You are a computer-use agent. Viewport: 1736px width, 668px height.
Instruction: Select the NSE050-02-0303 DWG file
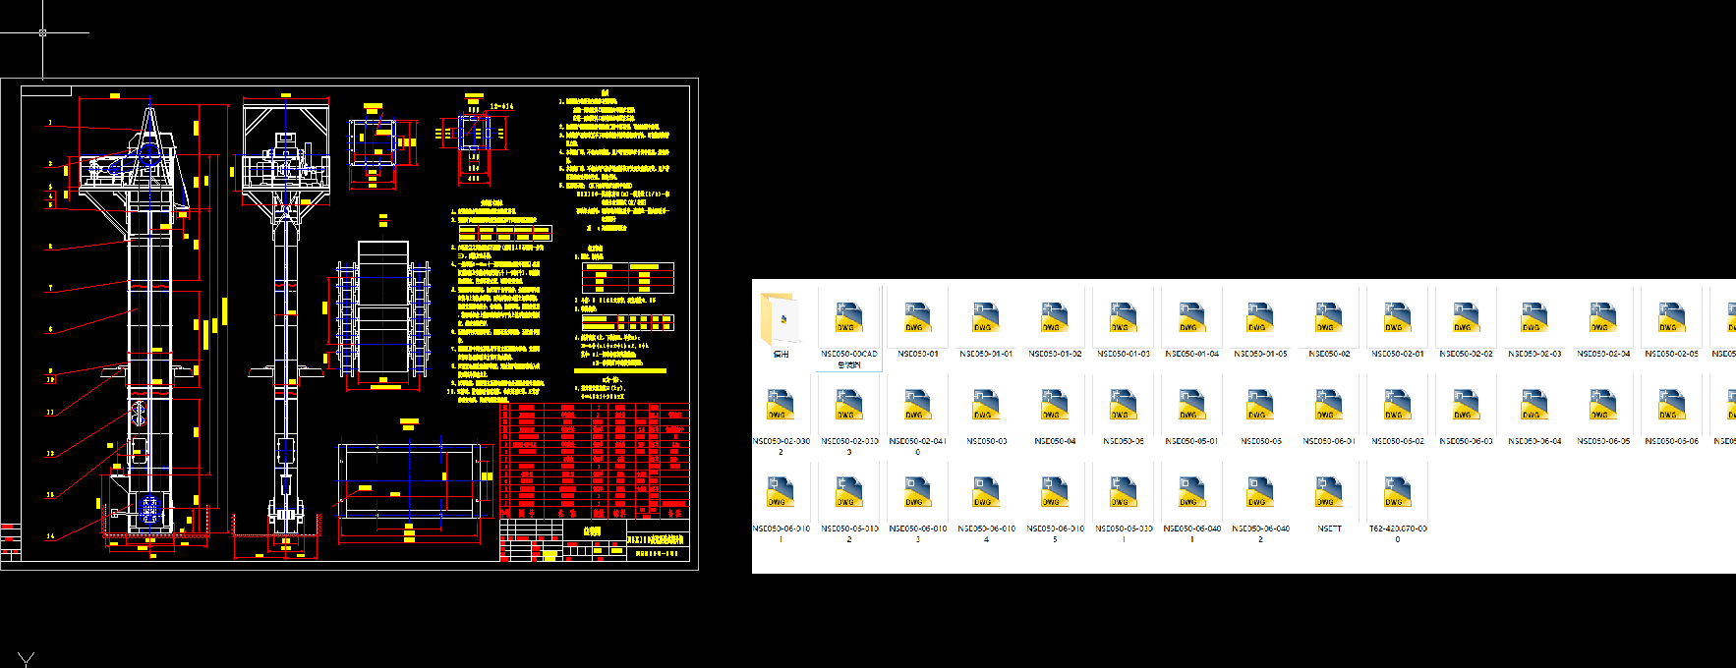tap(849, 417)
